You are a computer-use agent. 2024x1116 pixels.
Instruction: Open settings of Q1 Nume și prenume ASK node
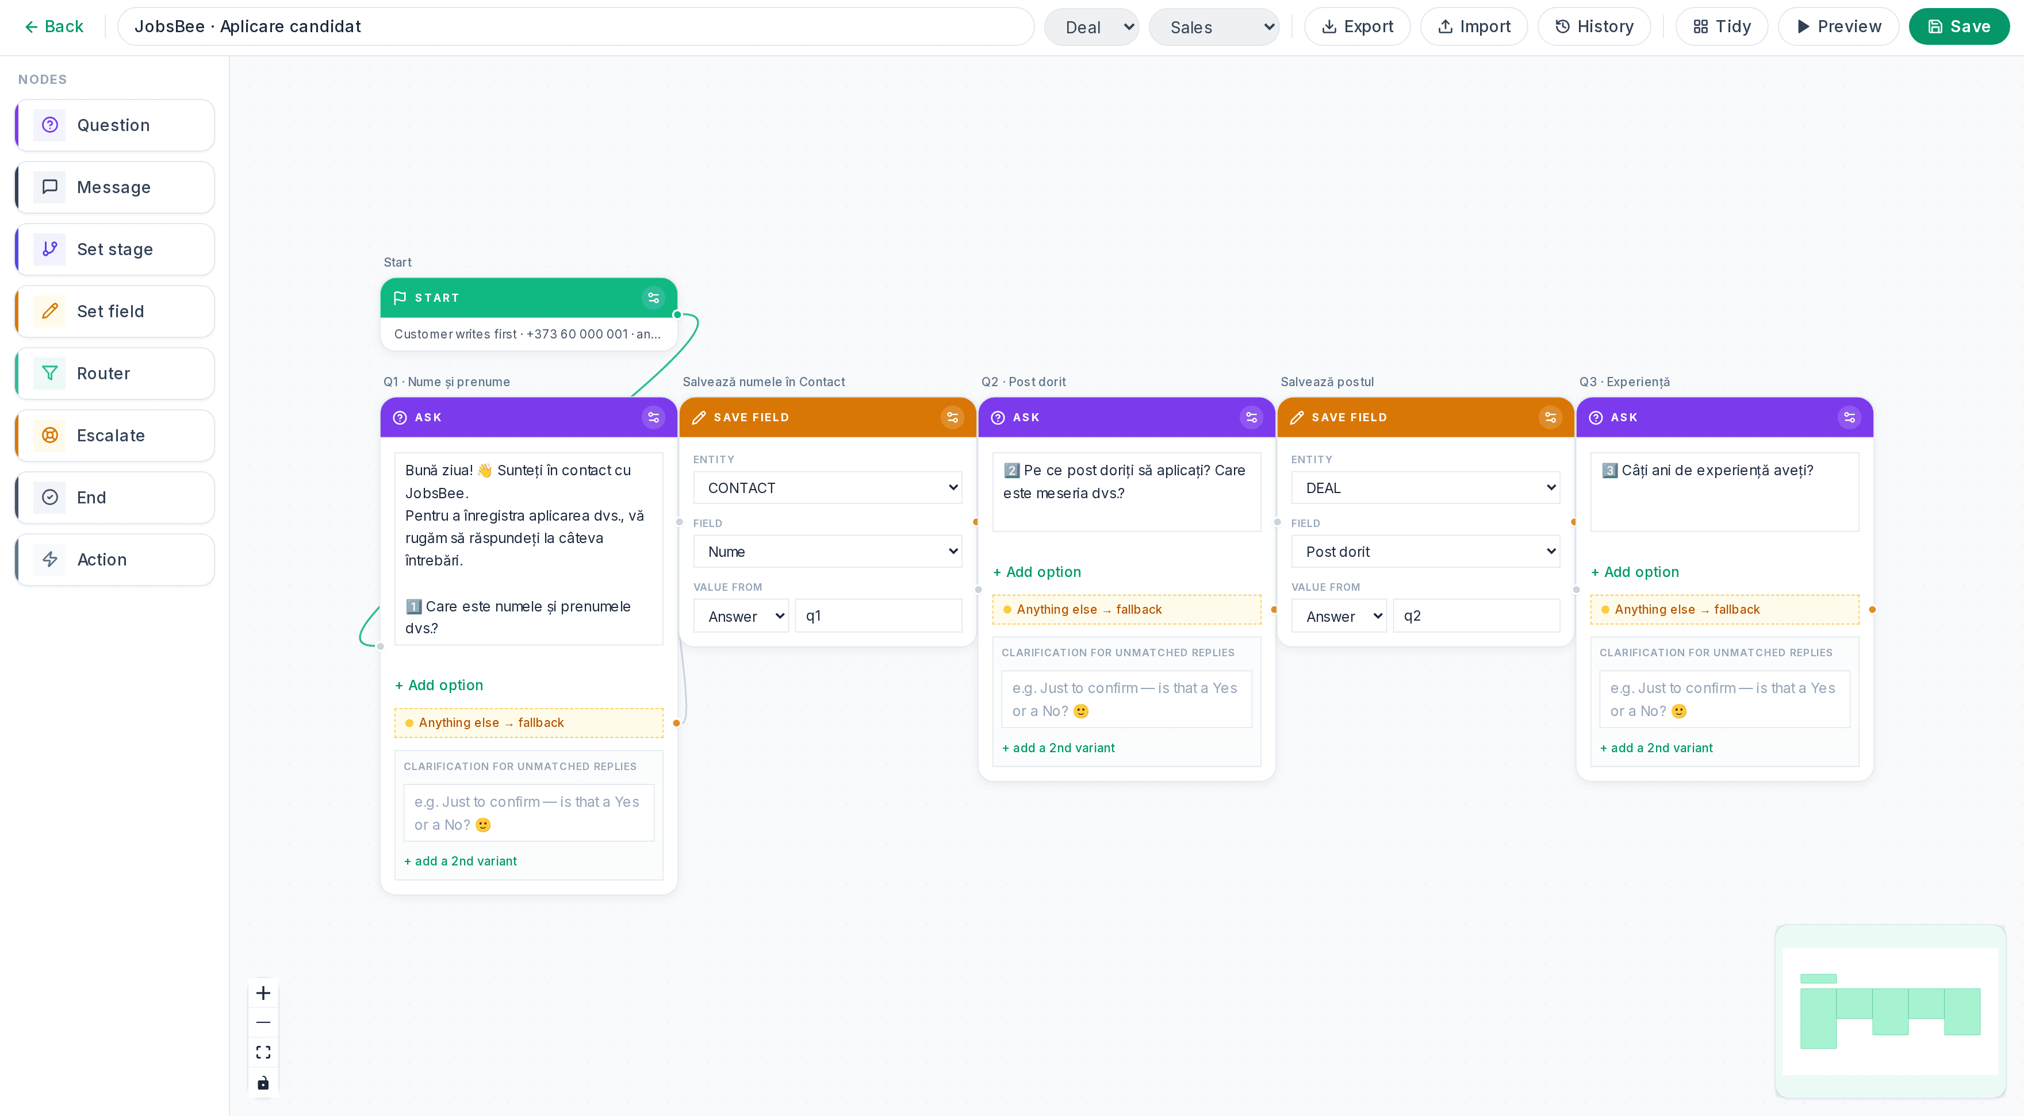[x=653, y=417]
